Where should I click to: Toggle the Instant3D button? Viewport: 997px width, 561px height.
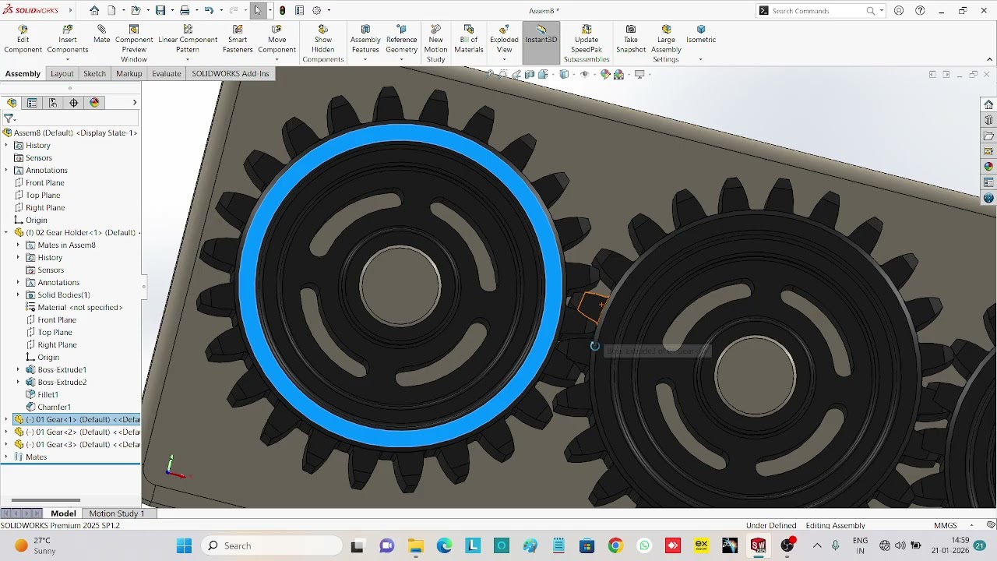click(x=541, y=43)
